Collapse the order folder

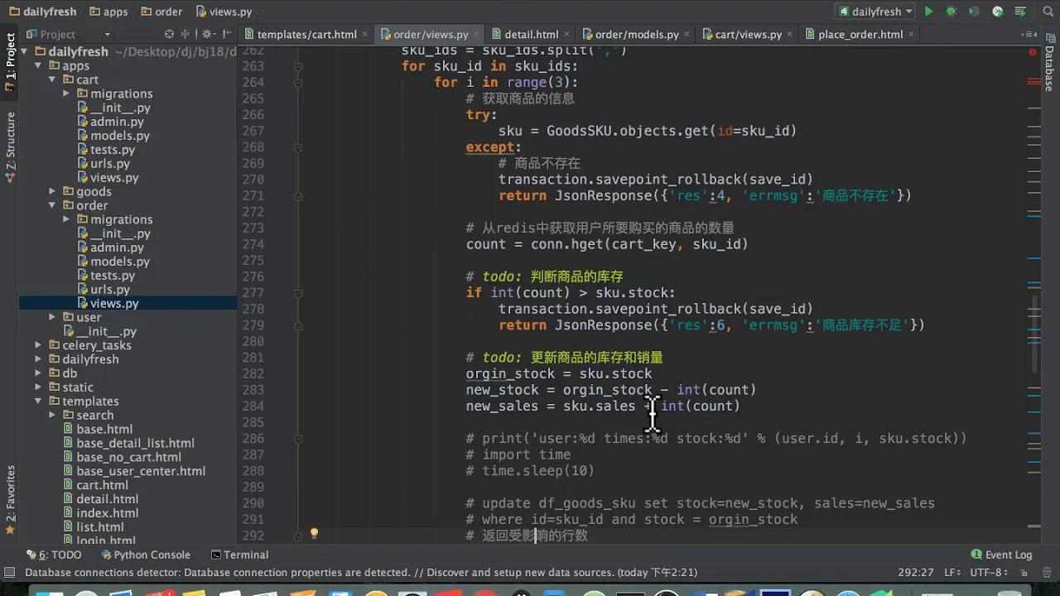[x=52, y=205]
